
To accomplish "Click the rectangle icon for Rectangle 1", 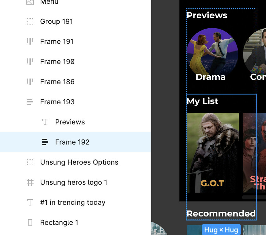I will 30,222.
